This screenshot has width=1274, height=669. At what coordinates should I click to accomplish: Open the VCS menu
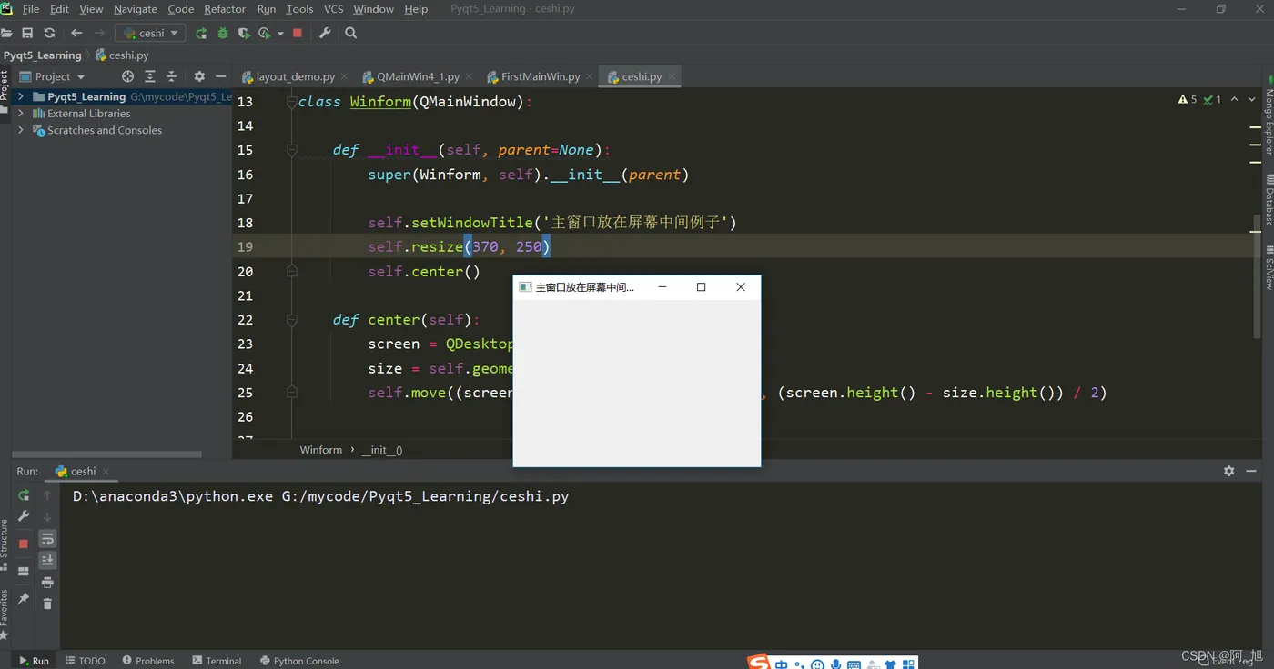tap(334, 9)
